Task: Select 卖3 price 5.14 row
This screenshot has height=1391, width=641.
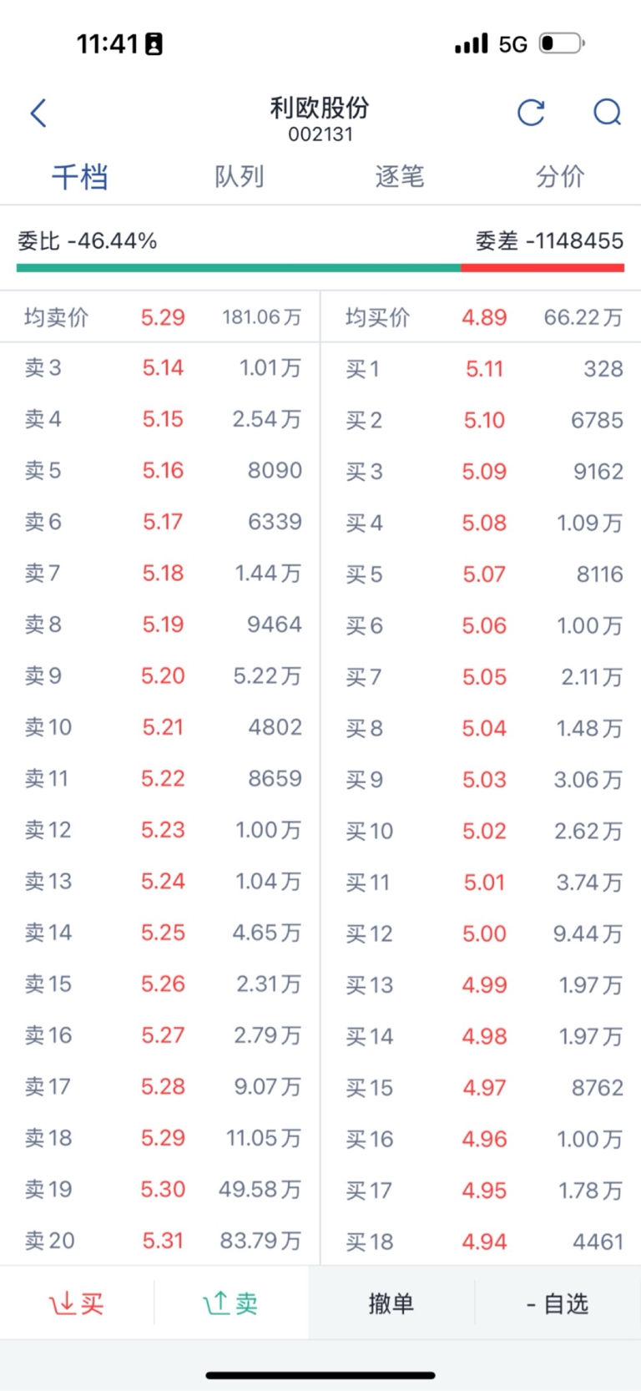Action: click(x=160, y=368)
